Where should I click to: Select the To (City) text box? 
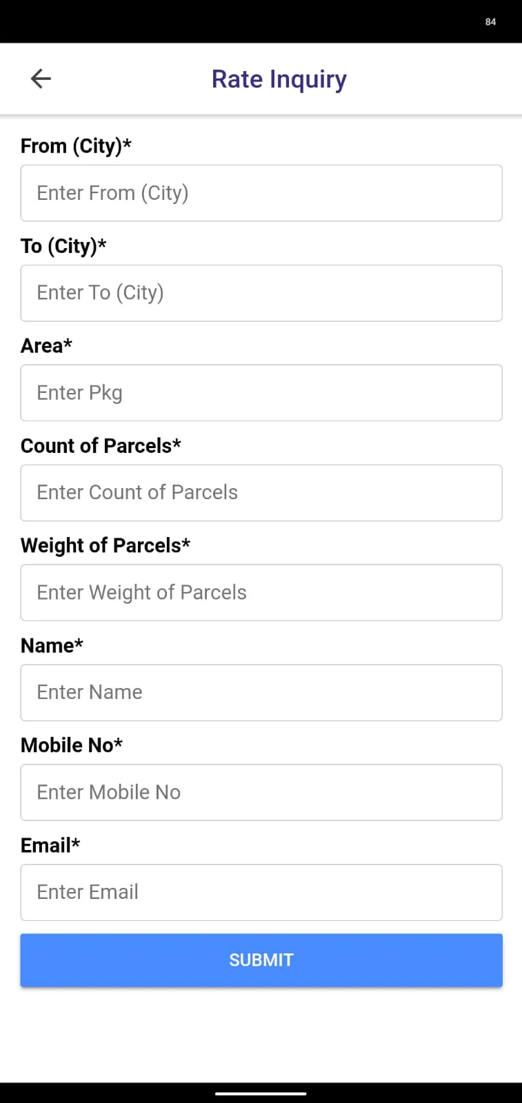[x=261, y=293]
